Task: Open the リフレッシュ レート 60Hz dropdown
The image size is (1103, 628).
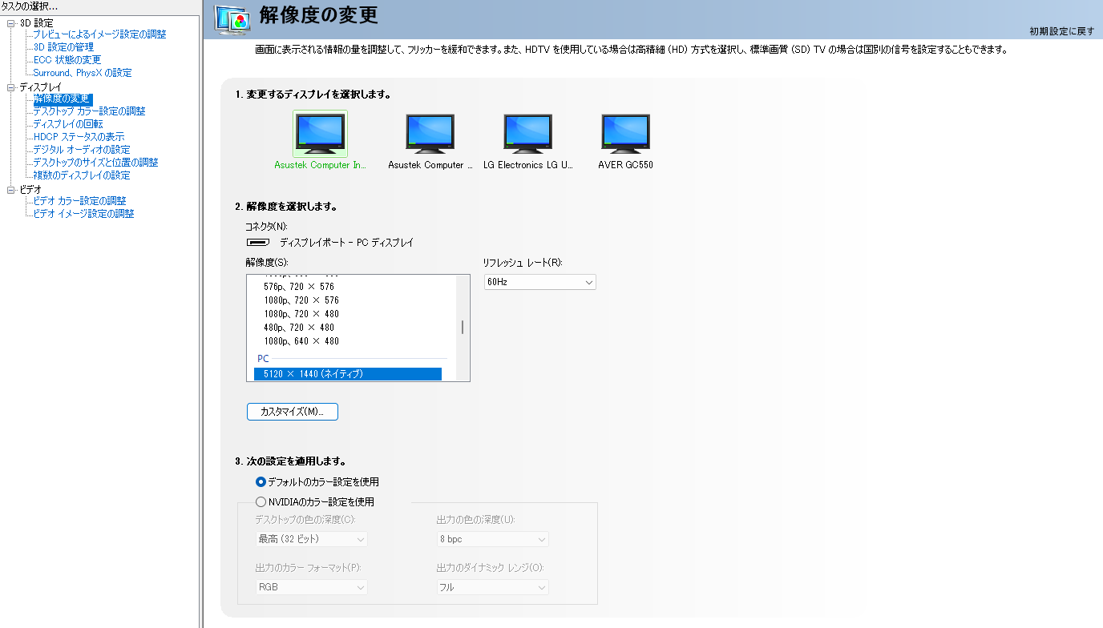Action: pos(539,282)
